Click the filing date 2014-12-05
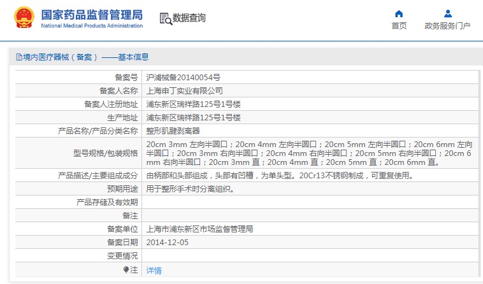This screenshot has width=483, height=284. pyautogui.click(x=168, y=242)
